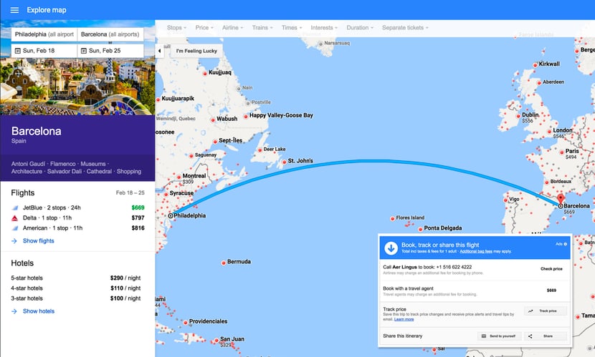Edit the Barcelona destination field
The height and width of the screenshot is (357, 595).
(x=110, y=34)
